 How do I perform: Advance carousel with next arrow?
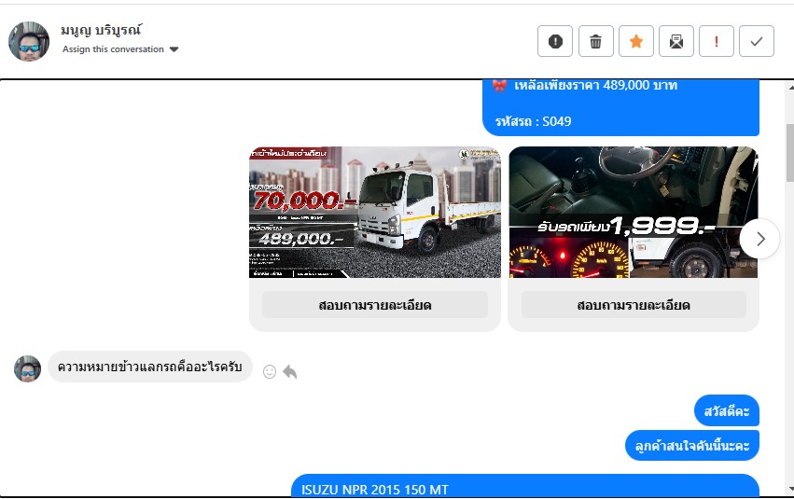pos(759,239)
